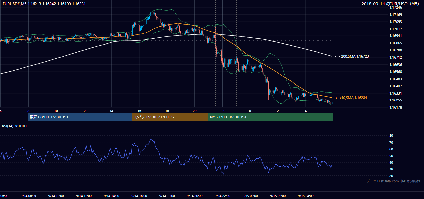Click the 9/14 20:00 date axis label
The width and height of the screenshot is (424, 199).
(x=195, y=196)
